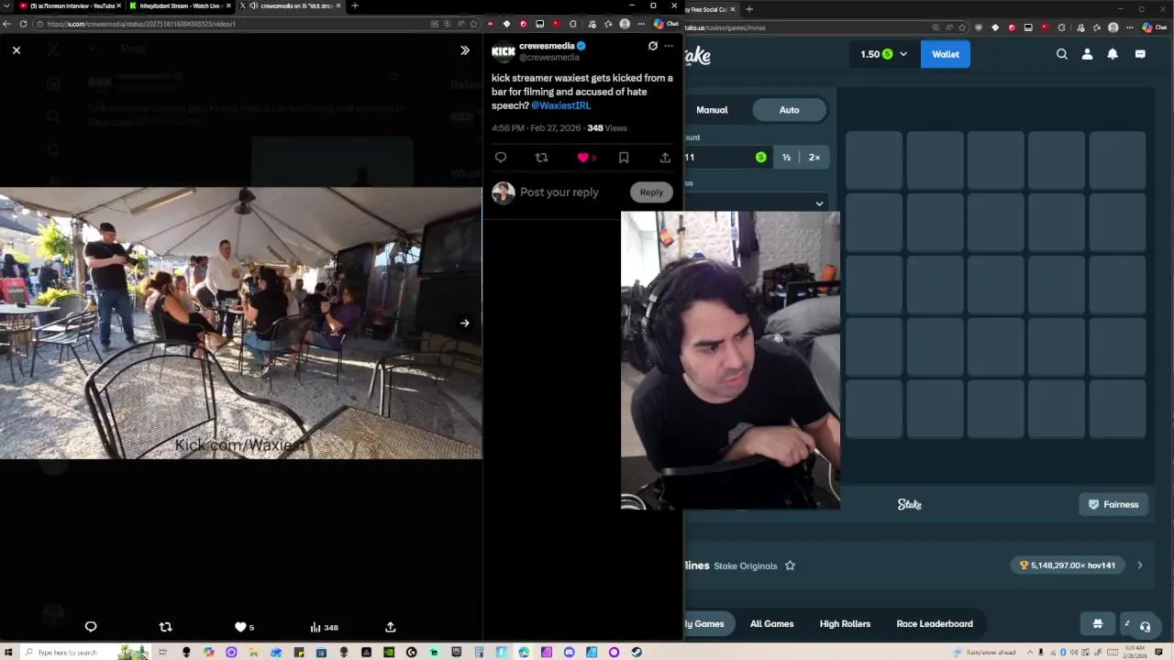This screenshot has height=660, width=1174.
Task: Select Auto betting mode
Action: point(790,110)
